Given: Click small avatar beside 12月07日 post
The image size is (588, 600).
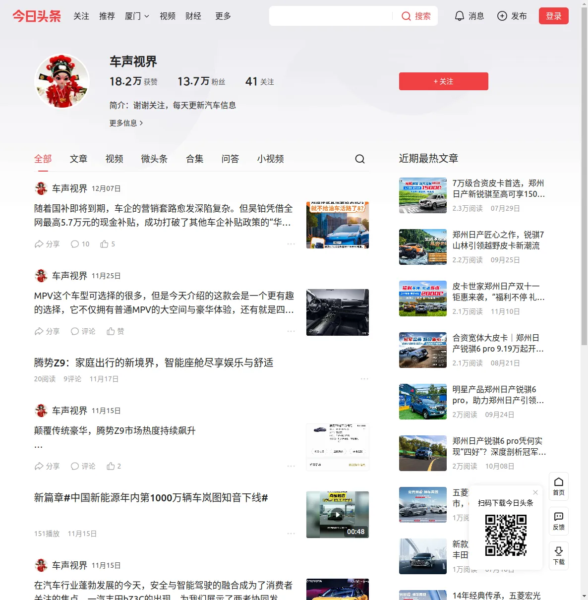Looking at the screenshot, I should click(41, 188).
